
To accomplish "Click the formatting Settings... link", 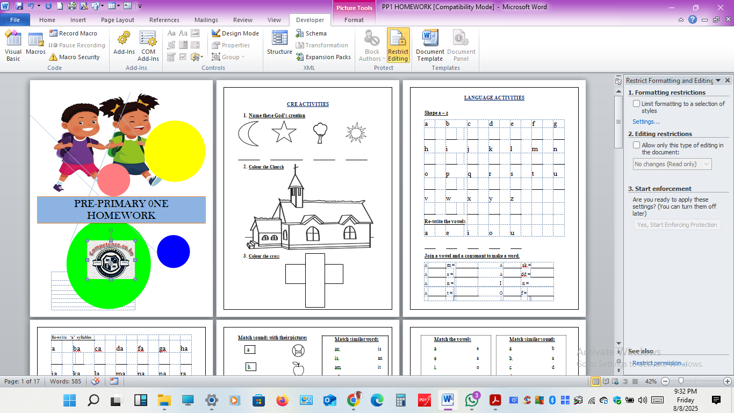I will click(646, 122).
